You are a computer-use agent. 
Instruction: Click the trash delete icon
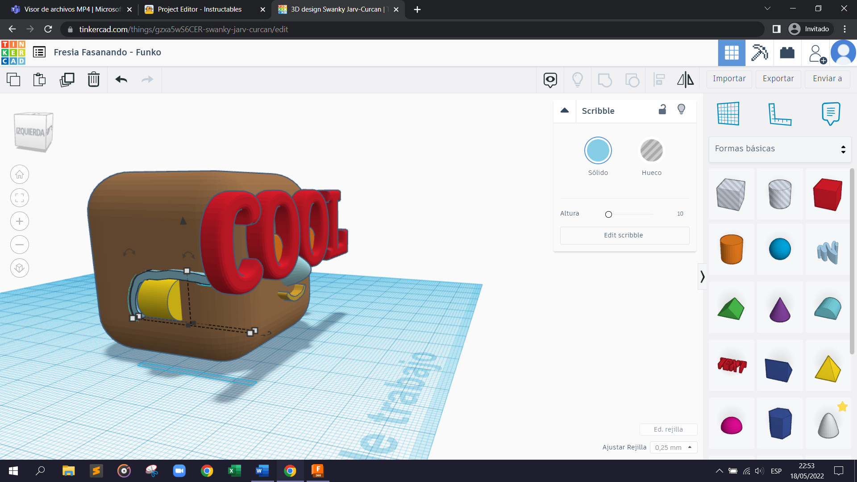click(93, 79)
